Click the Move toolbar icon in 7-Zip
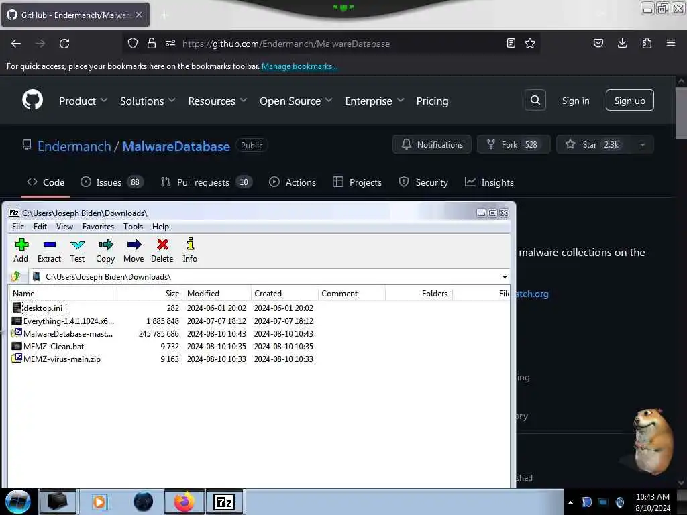The width and height of the screenshot is (687, 515). coord(134,250)
